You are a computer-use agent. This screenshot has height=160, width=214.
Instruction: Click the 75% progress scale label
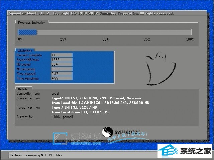point(147,39)
